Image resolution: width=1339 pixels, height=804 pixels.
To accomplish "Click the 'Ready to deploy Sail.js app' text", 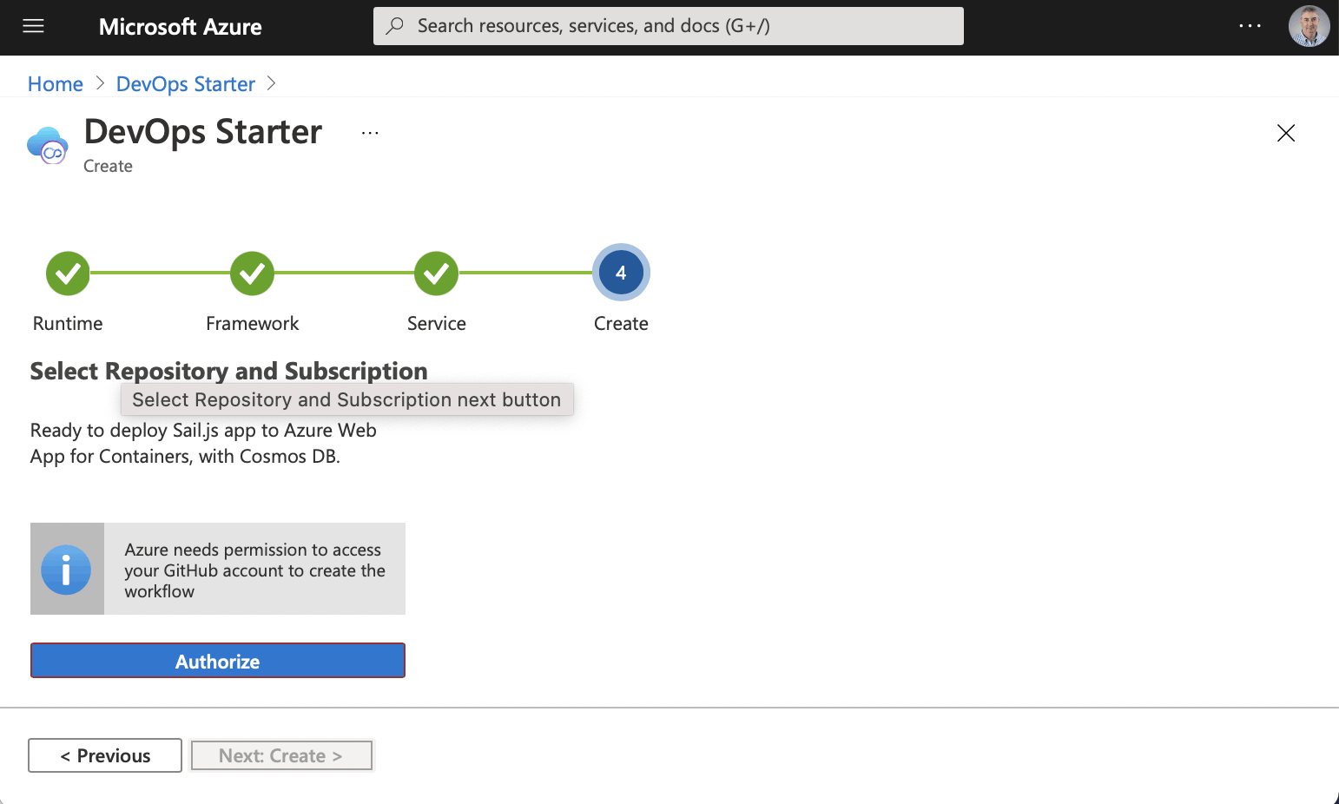I will [x=203, y=443].
